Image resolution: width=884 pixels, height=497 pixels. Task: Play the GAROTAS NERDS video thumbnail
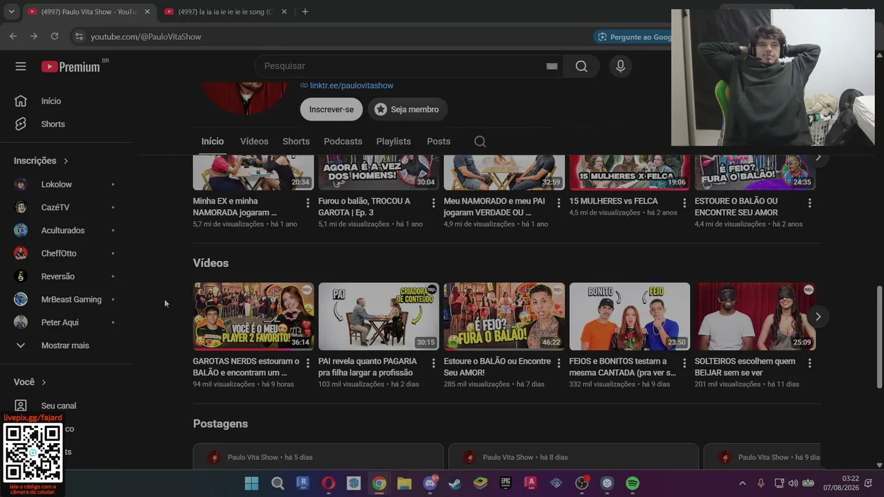tap(253, 316)
